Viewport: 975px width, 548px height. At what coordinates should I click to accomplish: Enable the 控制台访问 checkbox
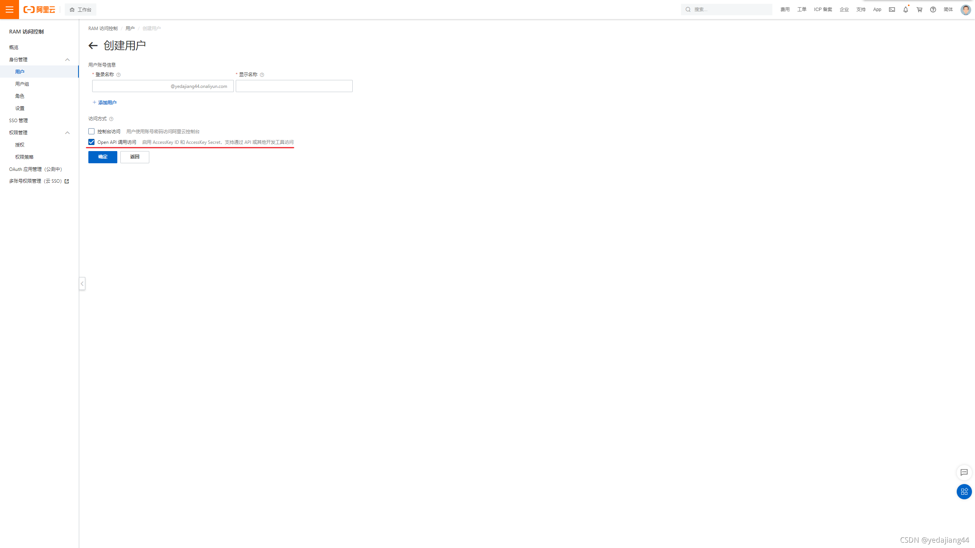point(91,131)
